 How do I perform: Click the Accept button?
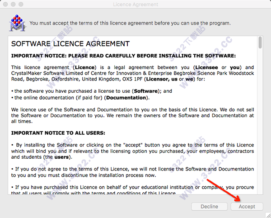coord(247,206)
